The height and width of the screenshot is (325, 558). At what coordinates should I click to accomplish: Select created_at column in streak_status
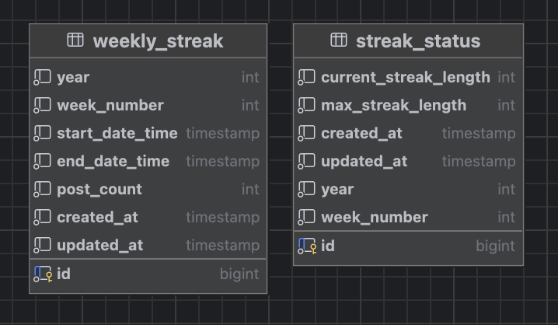coord(408,134)
